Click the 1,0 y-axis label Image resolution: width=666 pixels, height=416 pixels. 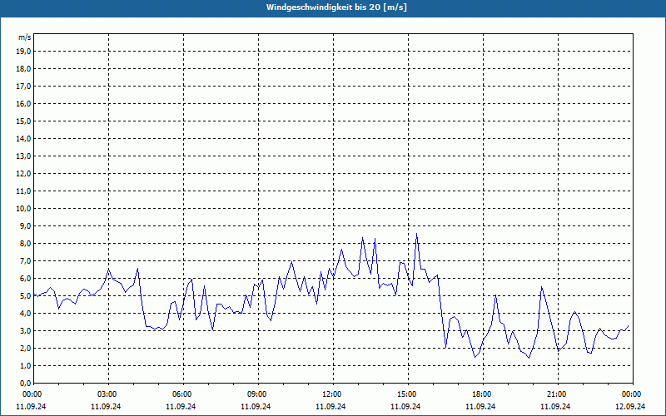(x=25, y=365)
